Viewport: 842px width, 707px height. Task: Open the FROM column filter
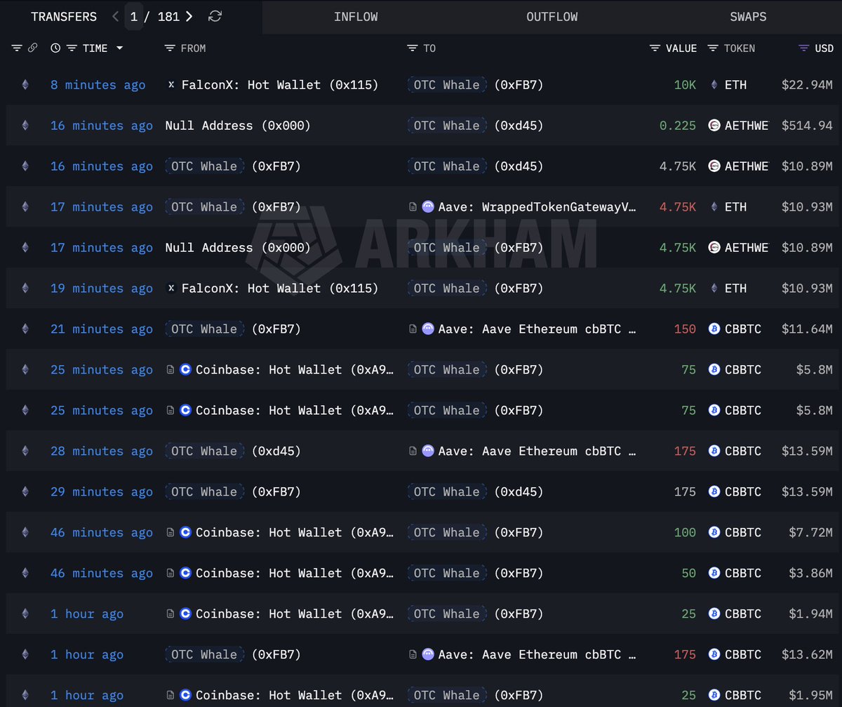pos(170,48)
